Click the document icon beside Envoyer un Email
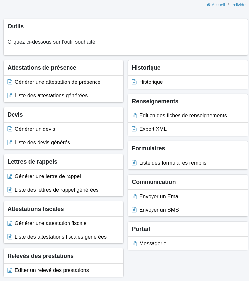 [x=134, y=197]
